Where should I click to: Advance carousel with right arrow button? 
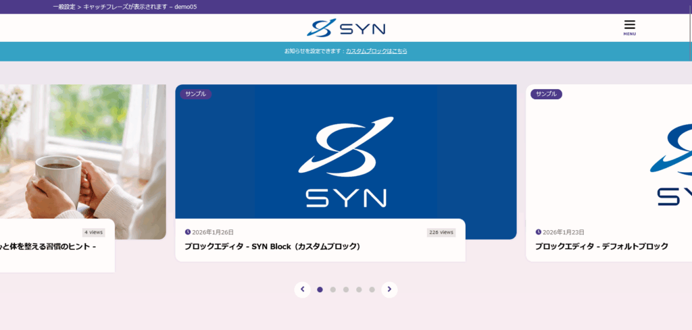pos(389,290)
